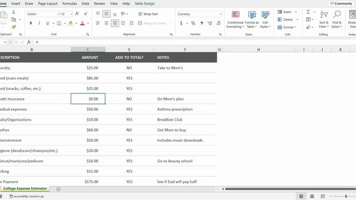Select Normal view in status bar
The width and height of the screenshot is (356, 200).
coord(301,196)
